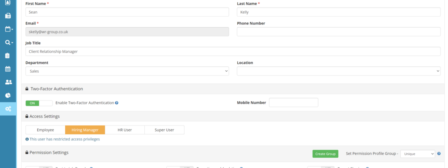Click help icon beside Two-Factor Authentication label
448x168 pixels.
coord(117,103)
